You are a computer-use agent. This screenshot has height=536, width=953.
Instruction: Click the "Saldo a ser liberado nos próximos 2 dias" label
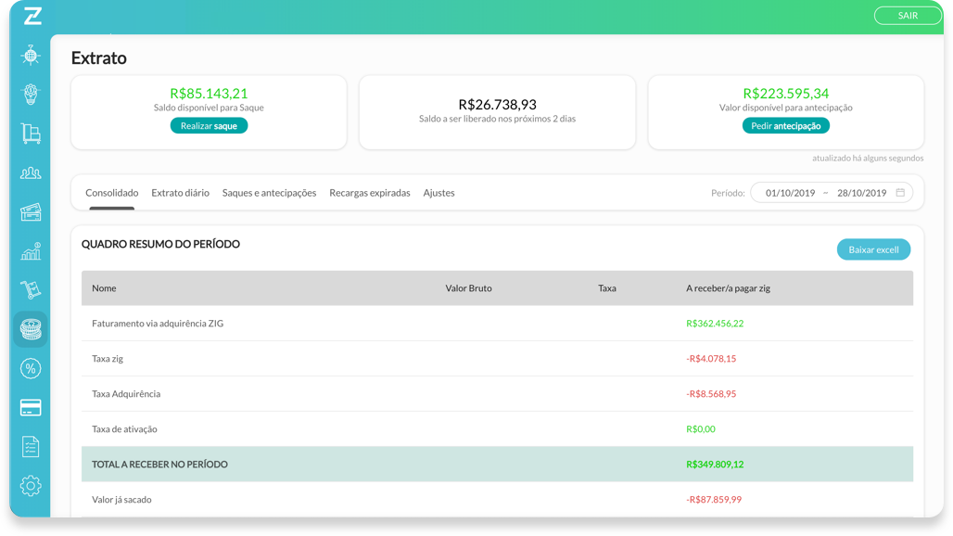pos(497,119)
